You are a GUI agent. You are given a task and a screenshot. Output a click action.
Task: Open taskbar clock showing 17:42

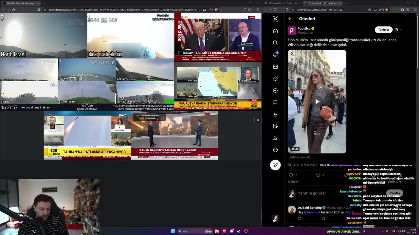pos(411,231)
